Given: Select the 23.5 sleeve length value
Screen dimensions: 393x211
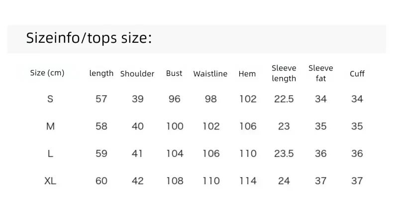Looking at the screenshot, I should (x=284, y=153).
